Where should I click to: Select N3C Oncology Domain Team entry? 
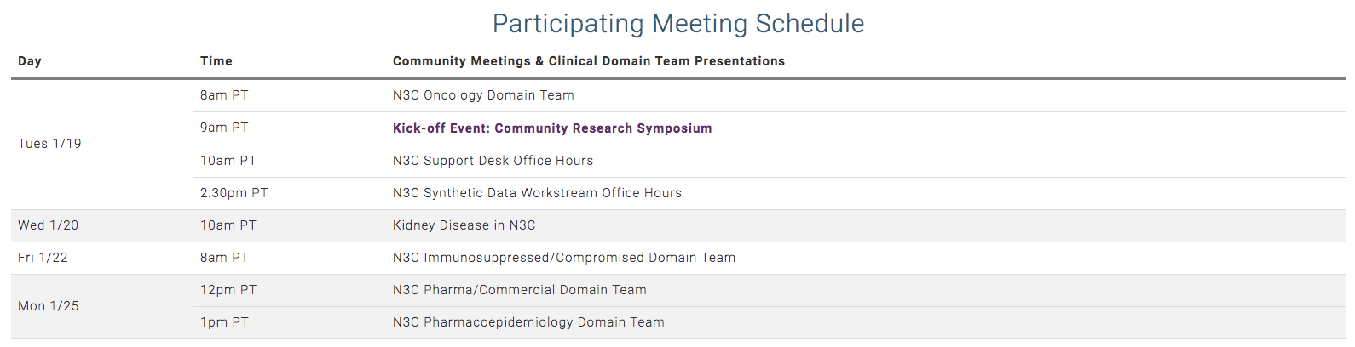coord(483,95)
